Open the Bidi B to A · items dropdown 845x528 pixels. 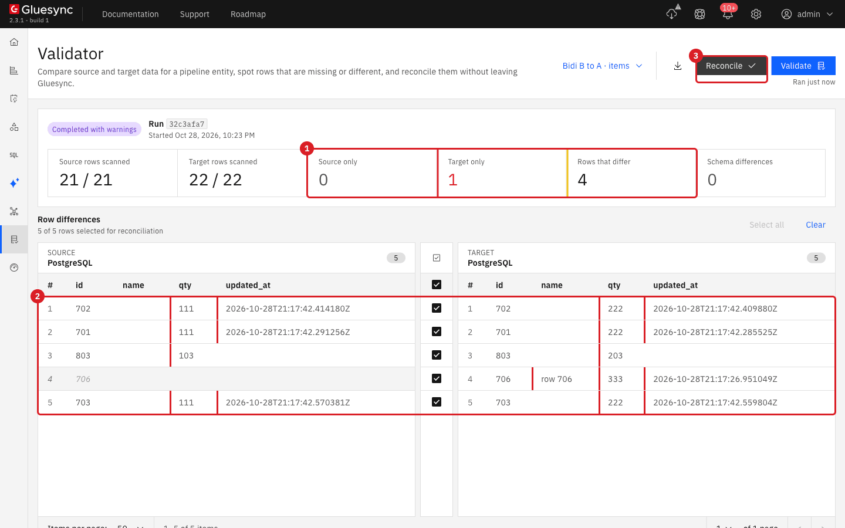[x=603, y=66]
